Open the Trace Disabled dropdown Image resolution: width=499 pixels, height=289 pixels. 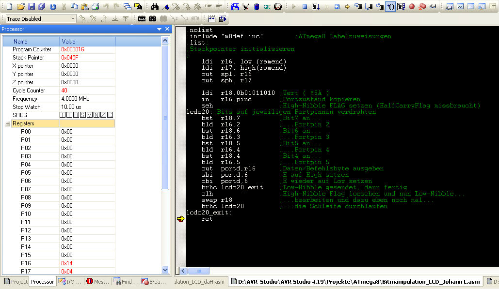pyautogui.click(x=73, y=19)
